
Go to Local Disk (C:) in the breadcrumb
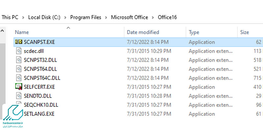tap(44, 17)
